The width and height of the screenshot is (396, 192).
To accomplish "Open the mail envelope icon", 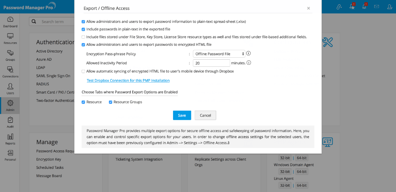I will click(x=377, y=7).
